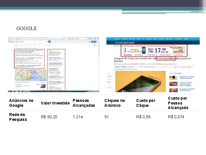Open first most-read article thumbnail

(x=174, y=78)
